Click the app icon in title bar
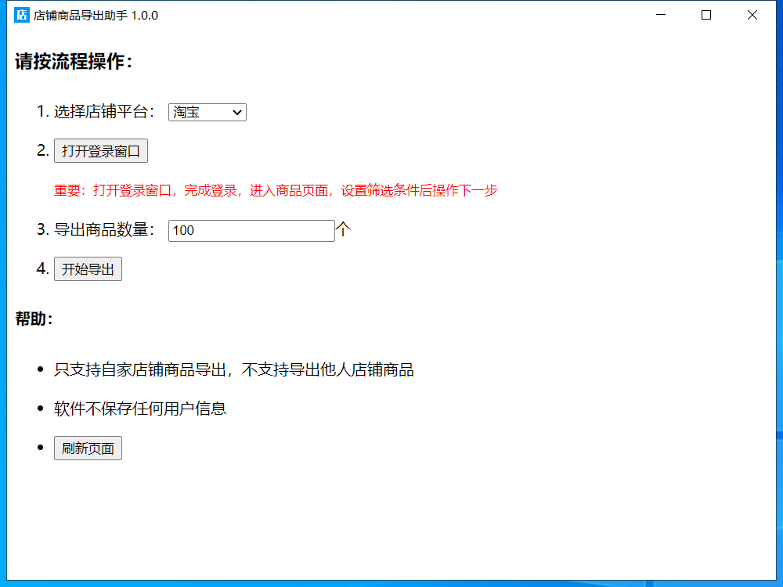783x587 pixels. [x=21, y=15]
